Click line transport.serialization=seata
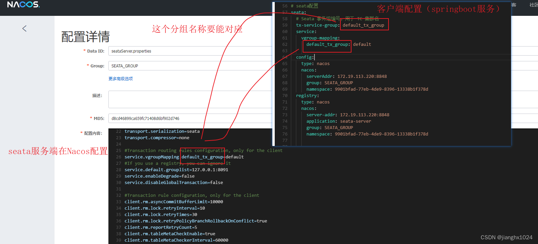 point(162,131)
